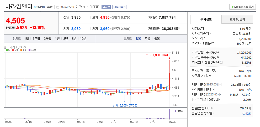Viewport: 260px width, 127px height.
Task: Click the 07/30 date on chart axis
Action: click(173, 122)
